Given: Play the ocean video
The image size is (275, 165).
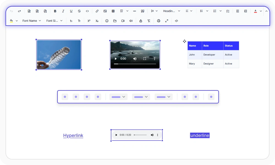Looking at the screenshot, I should [116, 59].
